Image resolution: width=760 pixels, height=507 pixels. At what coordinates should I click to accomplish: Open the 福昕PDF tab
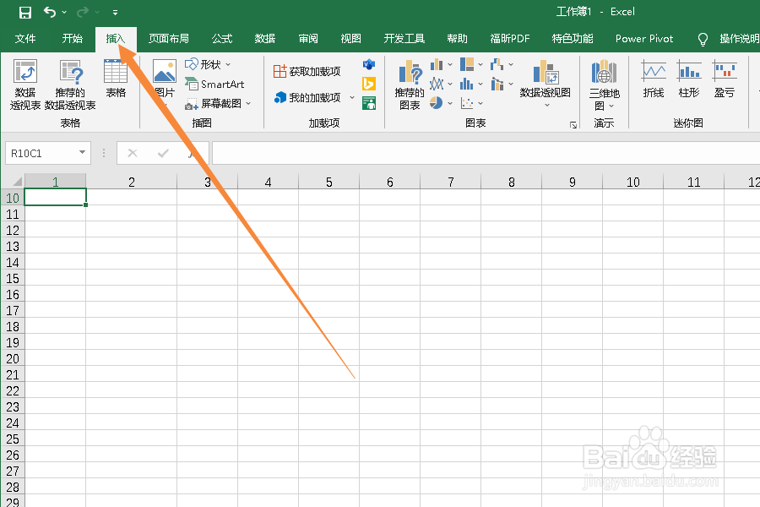pos(510,38)
